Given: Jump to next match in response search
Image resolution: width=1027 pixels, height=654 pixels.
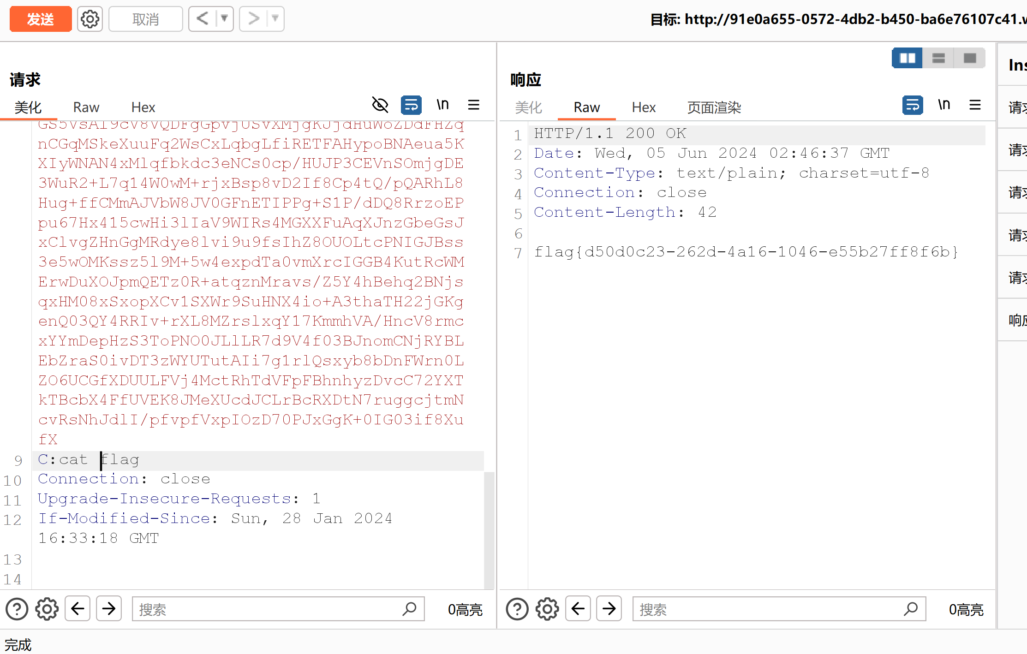Looking at the screenshot, I should tap(609, 609).
